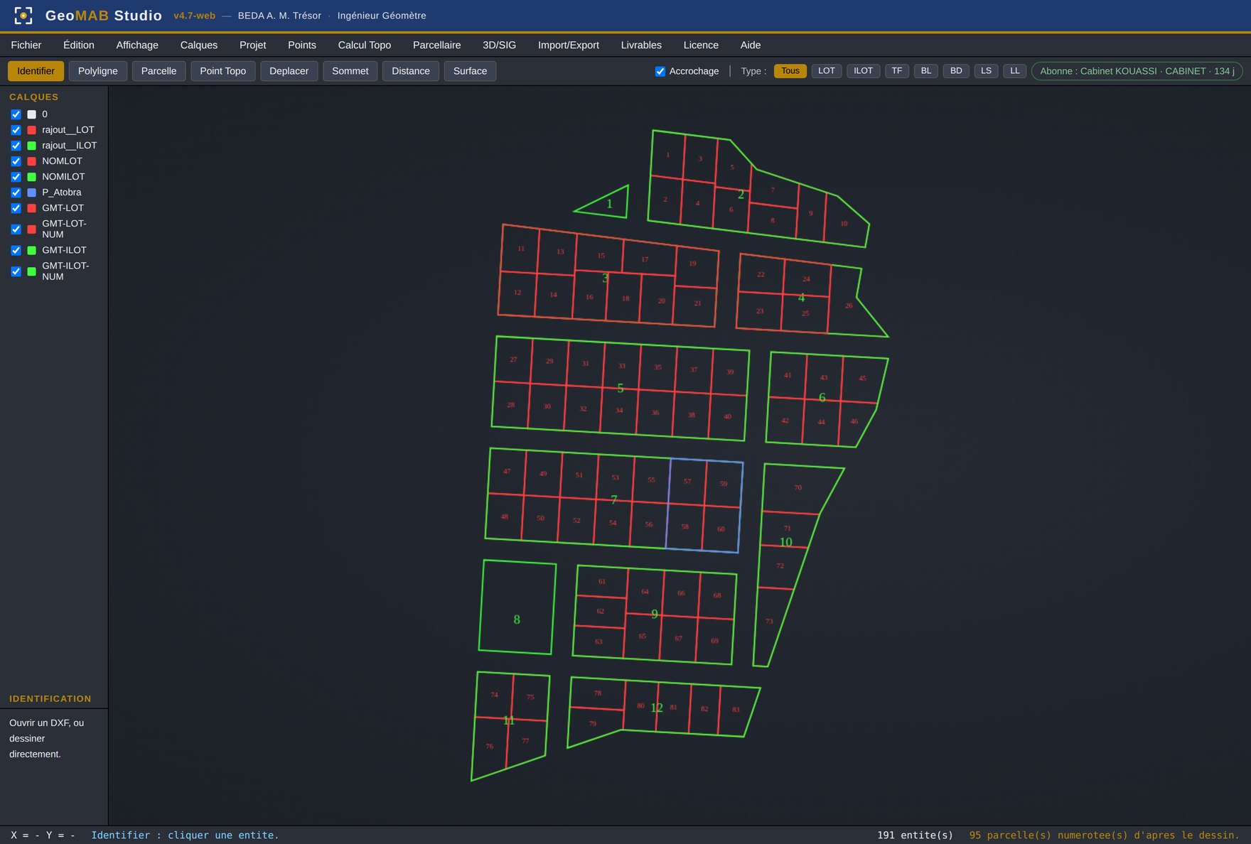Click the '191 entite(s)' status text
Image resolution: width=1251 pixels, height=844 pixels.
coord(915,835)
